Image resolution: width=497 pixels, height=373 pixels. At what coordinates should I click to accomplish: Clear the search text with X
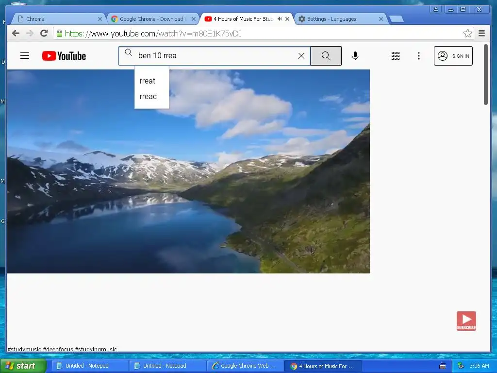[301, 56]
